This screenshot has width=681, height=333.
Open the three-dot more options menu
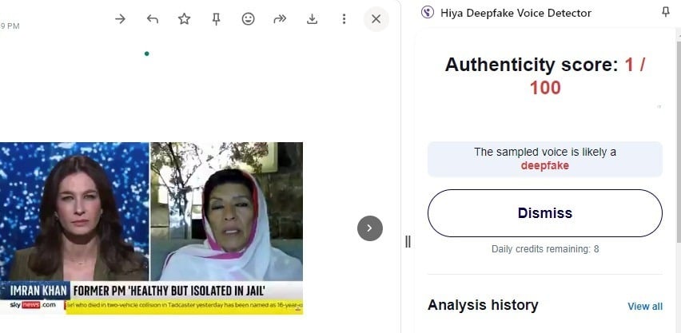[344, 19]
